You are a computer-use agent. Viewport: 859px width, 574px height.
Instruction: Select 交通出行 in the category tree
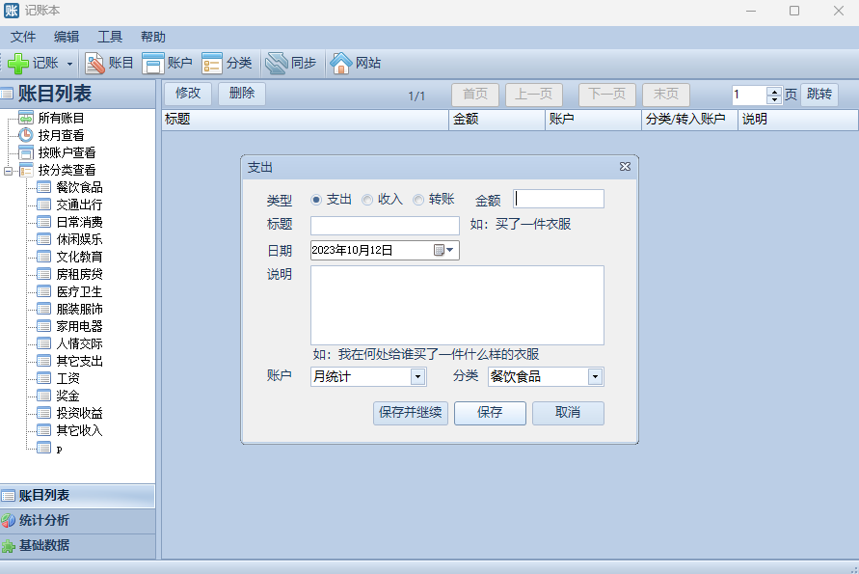tap(78, 205)
